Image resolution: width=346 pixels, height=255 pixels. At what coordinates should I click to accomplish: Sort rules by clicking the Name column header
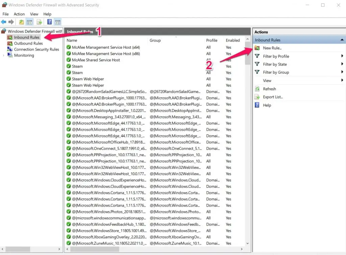pos(73,40)
